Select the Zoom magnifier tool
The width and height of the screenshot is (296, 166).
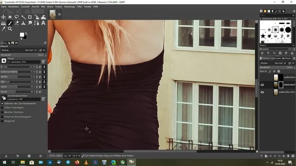[x=10, y=29]
